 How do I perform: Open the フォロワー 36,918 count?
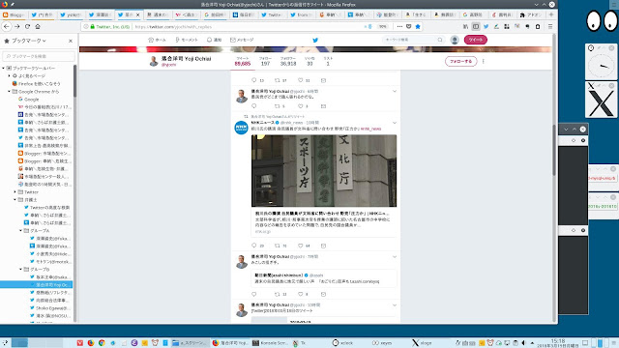288,61
